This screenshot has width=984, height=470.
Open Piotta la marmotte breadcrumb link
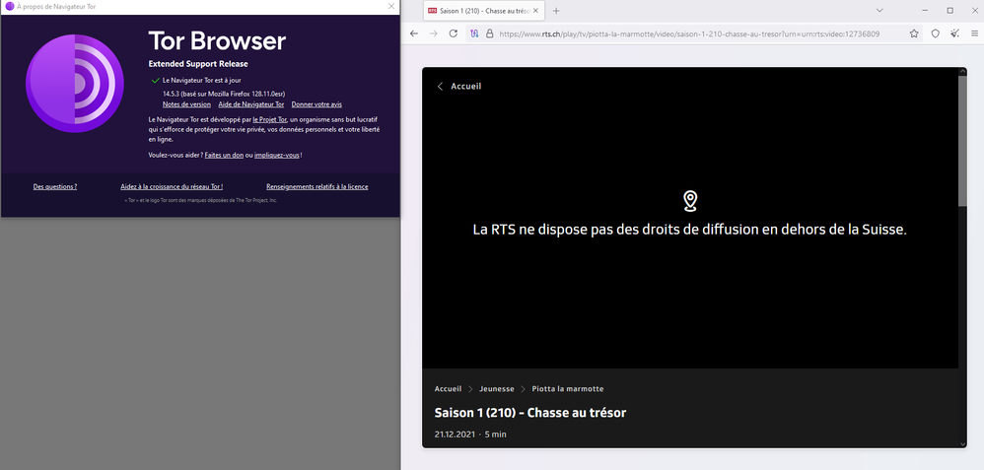(x=568, y=389)
